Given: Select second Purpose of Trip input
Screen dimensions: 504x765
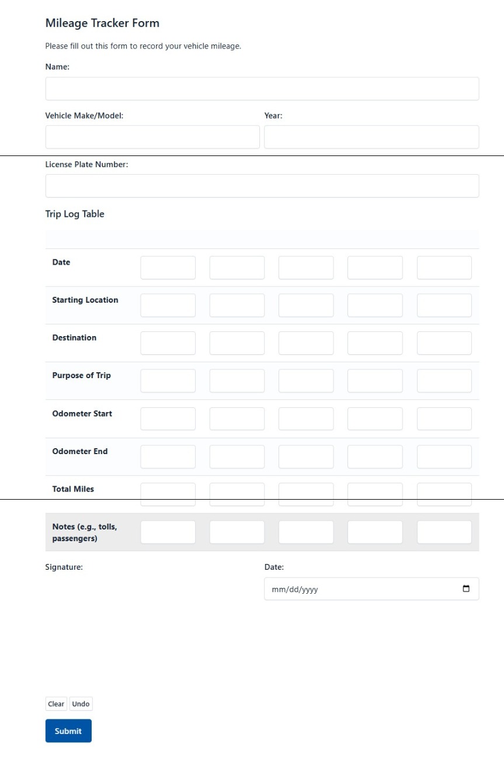Looking at the screenshot, I should point(237,380).
